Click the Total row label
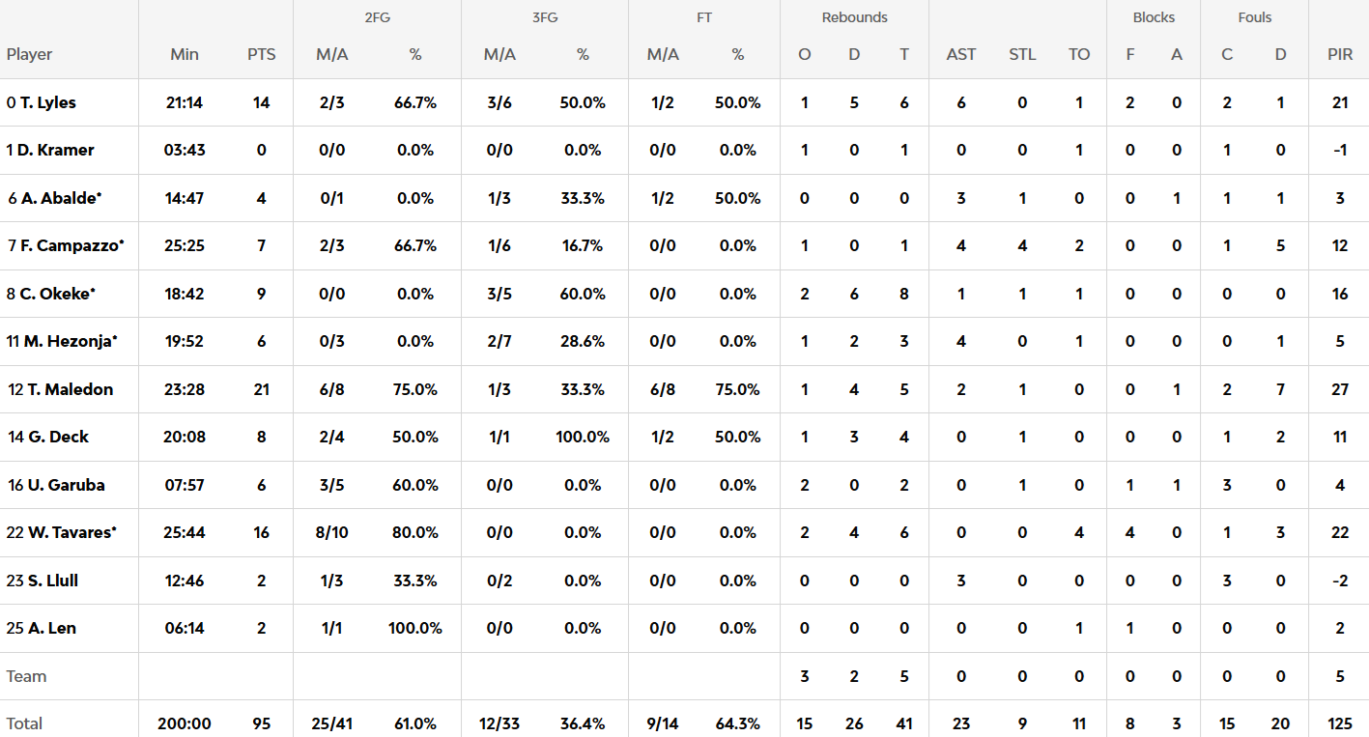The image size is (1369, 737). (x=25, y=723)
